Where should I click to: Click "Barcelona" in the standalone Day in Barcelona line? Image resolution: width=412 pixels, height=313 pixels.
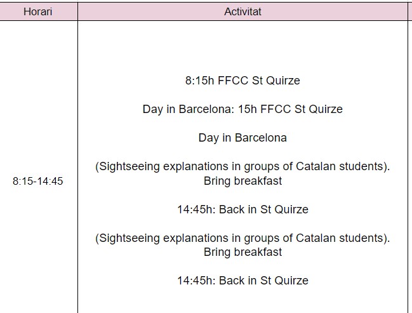click(260, 138)
